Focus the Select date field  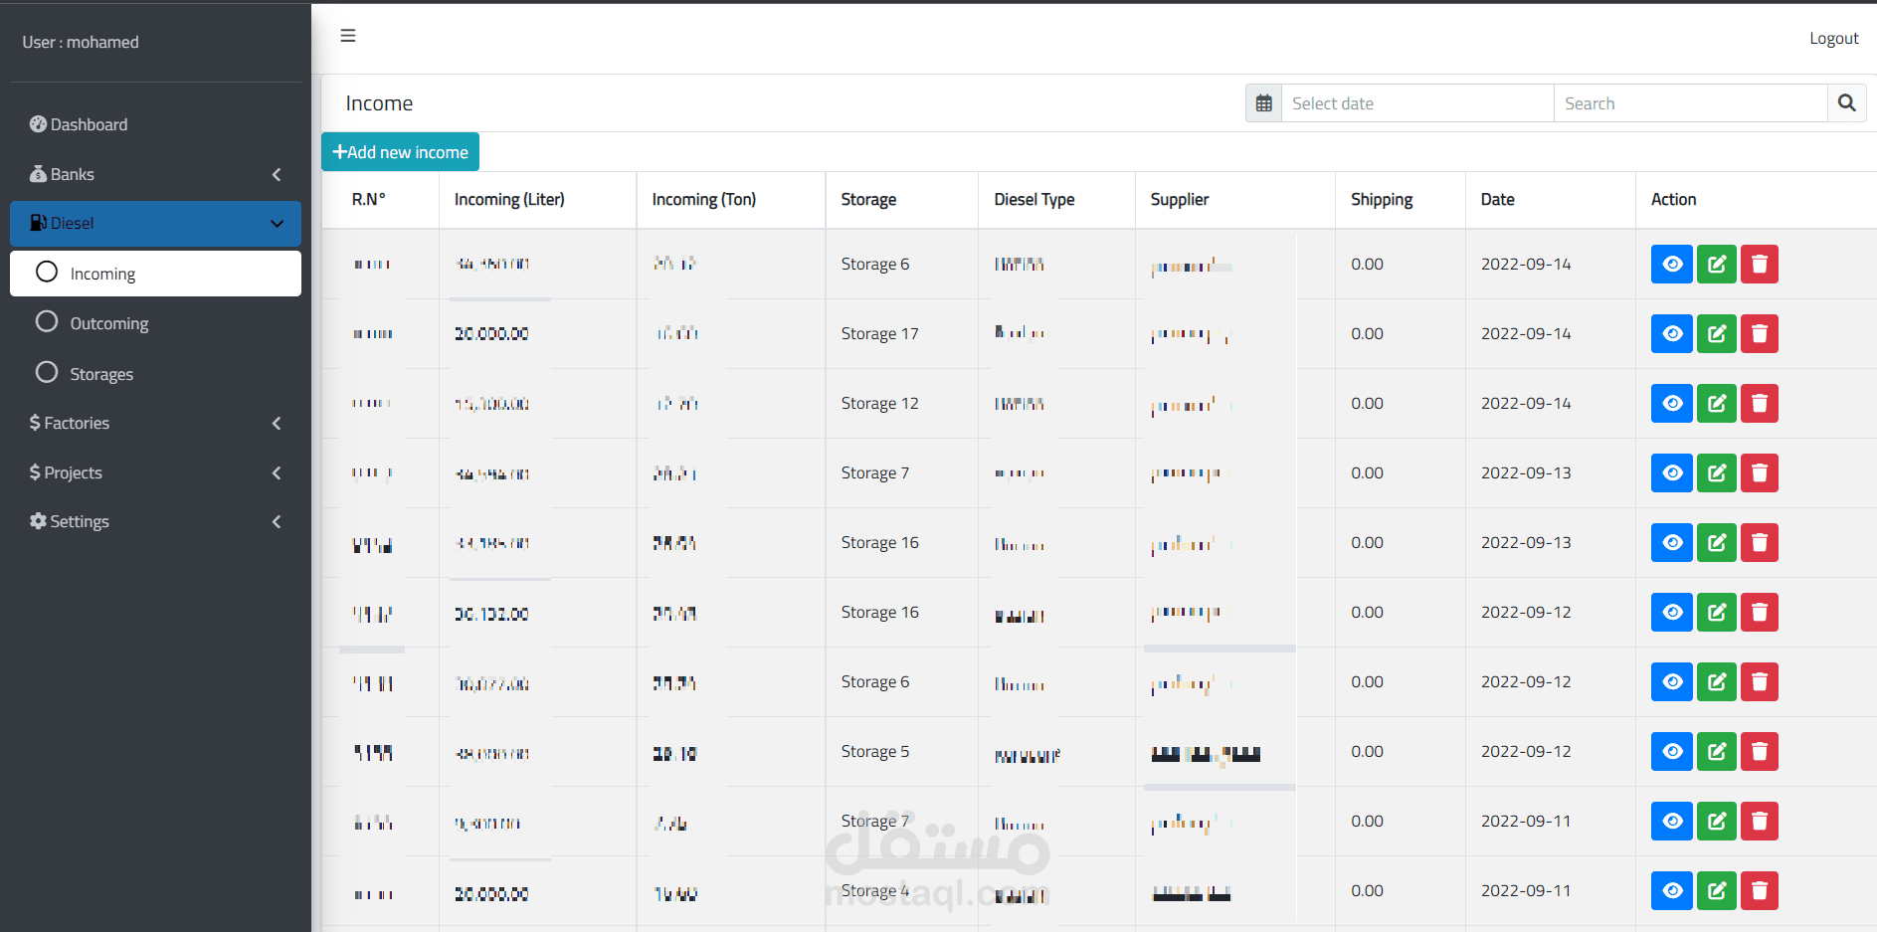point(1417,103)
